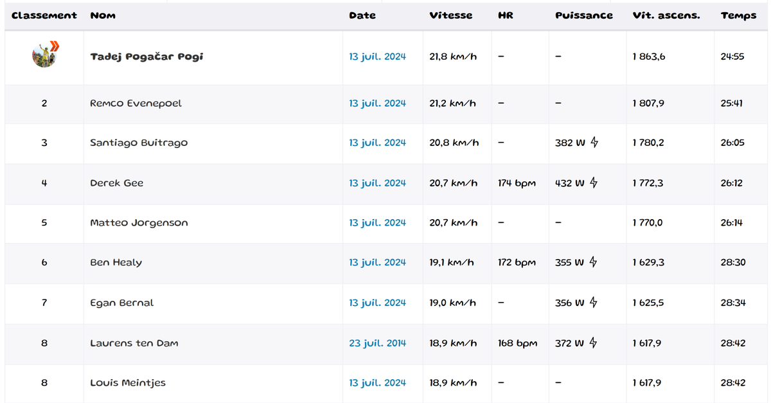Screen dimensions: 771x403
Task: Click the Nom column header
Action: (x=103, y=15)
